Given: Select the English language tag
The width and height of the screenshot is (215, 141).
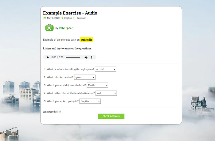Looking at the screenshot, I should [x=68, y=18].
